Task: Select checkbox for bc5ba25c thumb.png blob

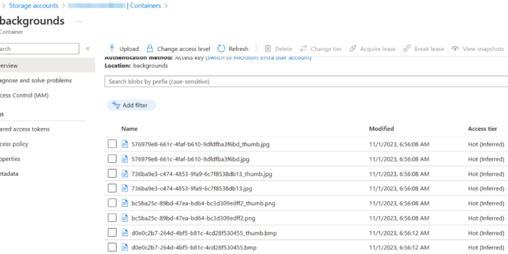Action: pyautogui.click(x=112, y=203)
